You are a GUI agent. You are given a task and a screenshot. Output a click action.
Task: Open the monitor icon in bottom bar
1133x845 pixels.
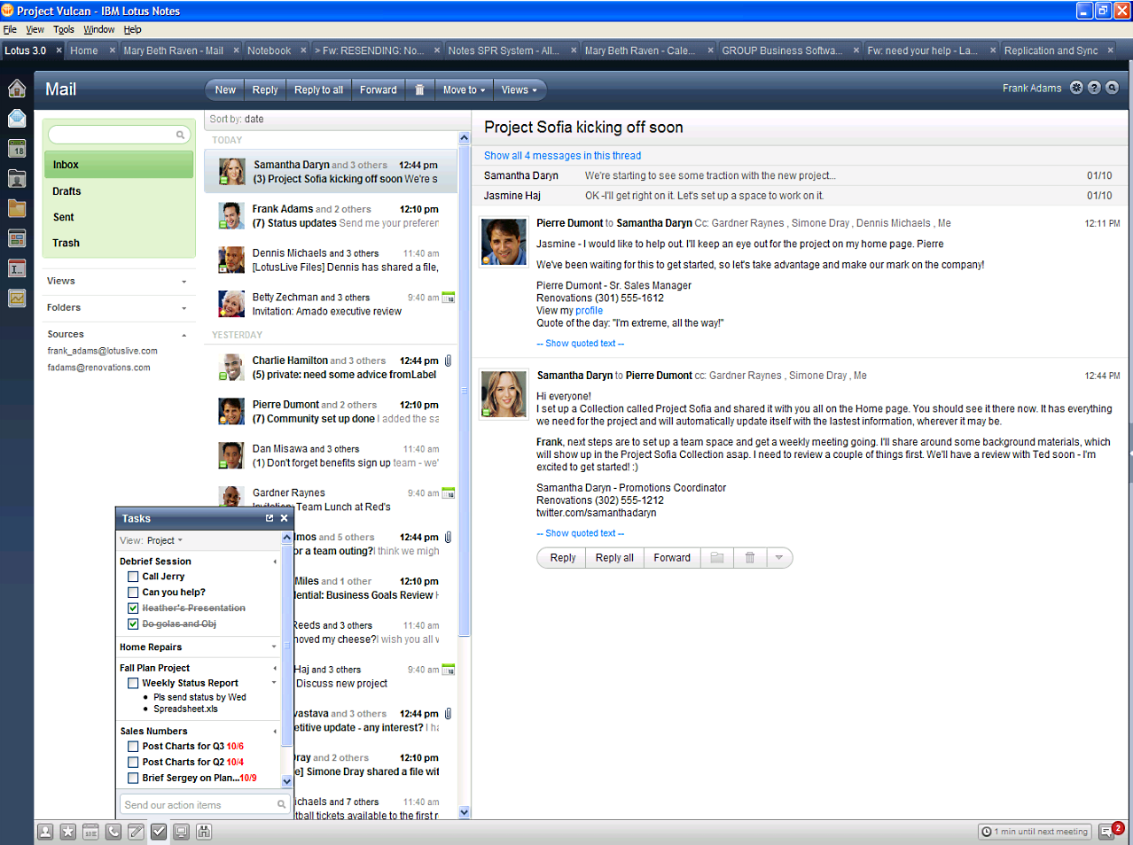[x=182, y=832]
